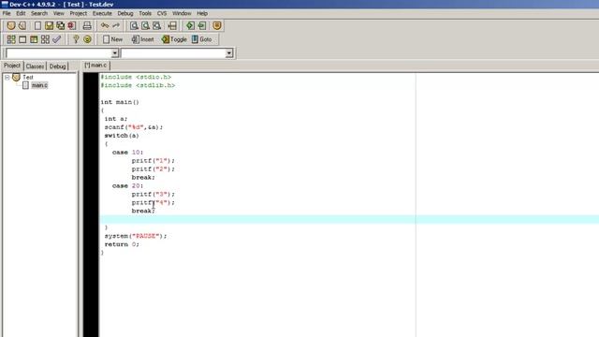The width and height of the screenshot is (599, 337).
Task: Redo the last undone edit
Action: click(116, 25)
